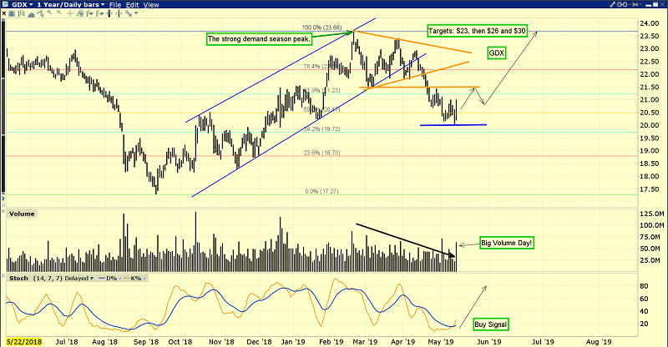
Task: Click the Big Volume Day! annotation
Action: point(507,243)
